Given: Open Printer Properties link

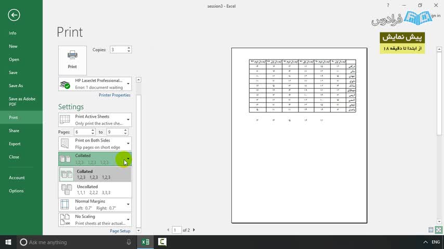Looking at the screenshot, I should (114, 95).
